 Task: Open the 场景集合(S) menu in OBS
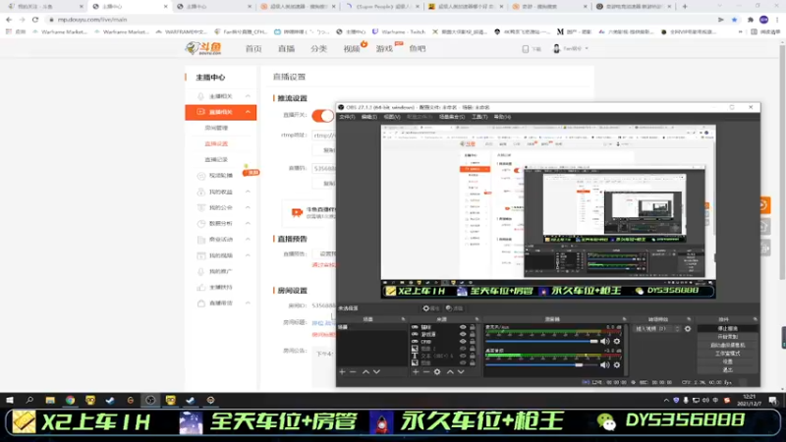pyautogui.click(x=452, y=117)
